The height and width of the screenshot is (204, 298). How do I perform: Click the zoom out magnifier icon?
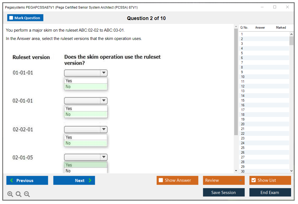[27, 194]
